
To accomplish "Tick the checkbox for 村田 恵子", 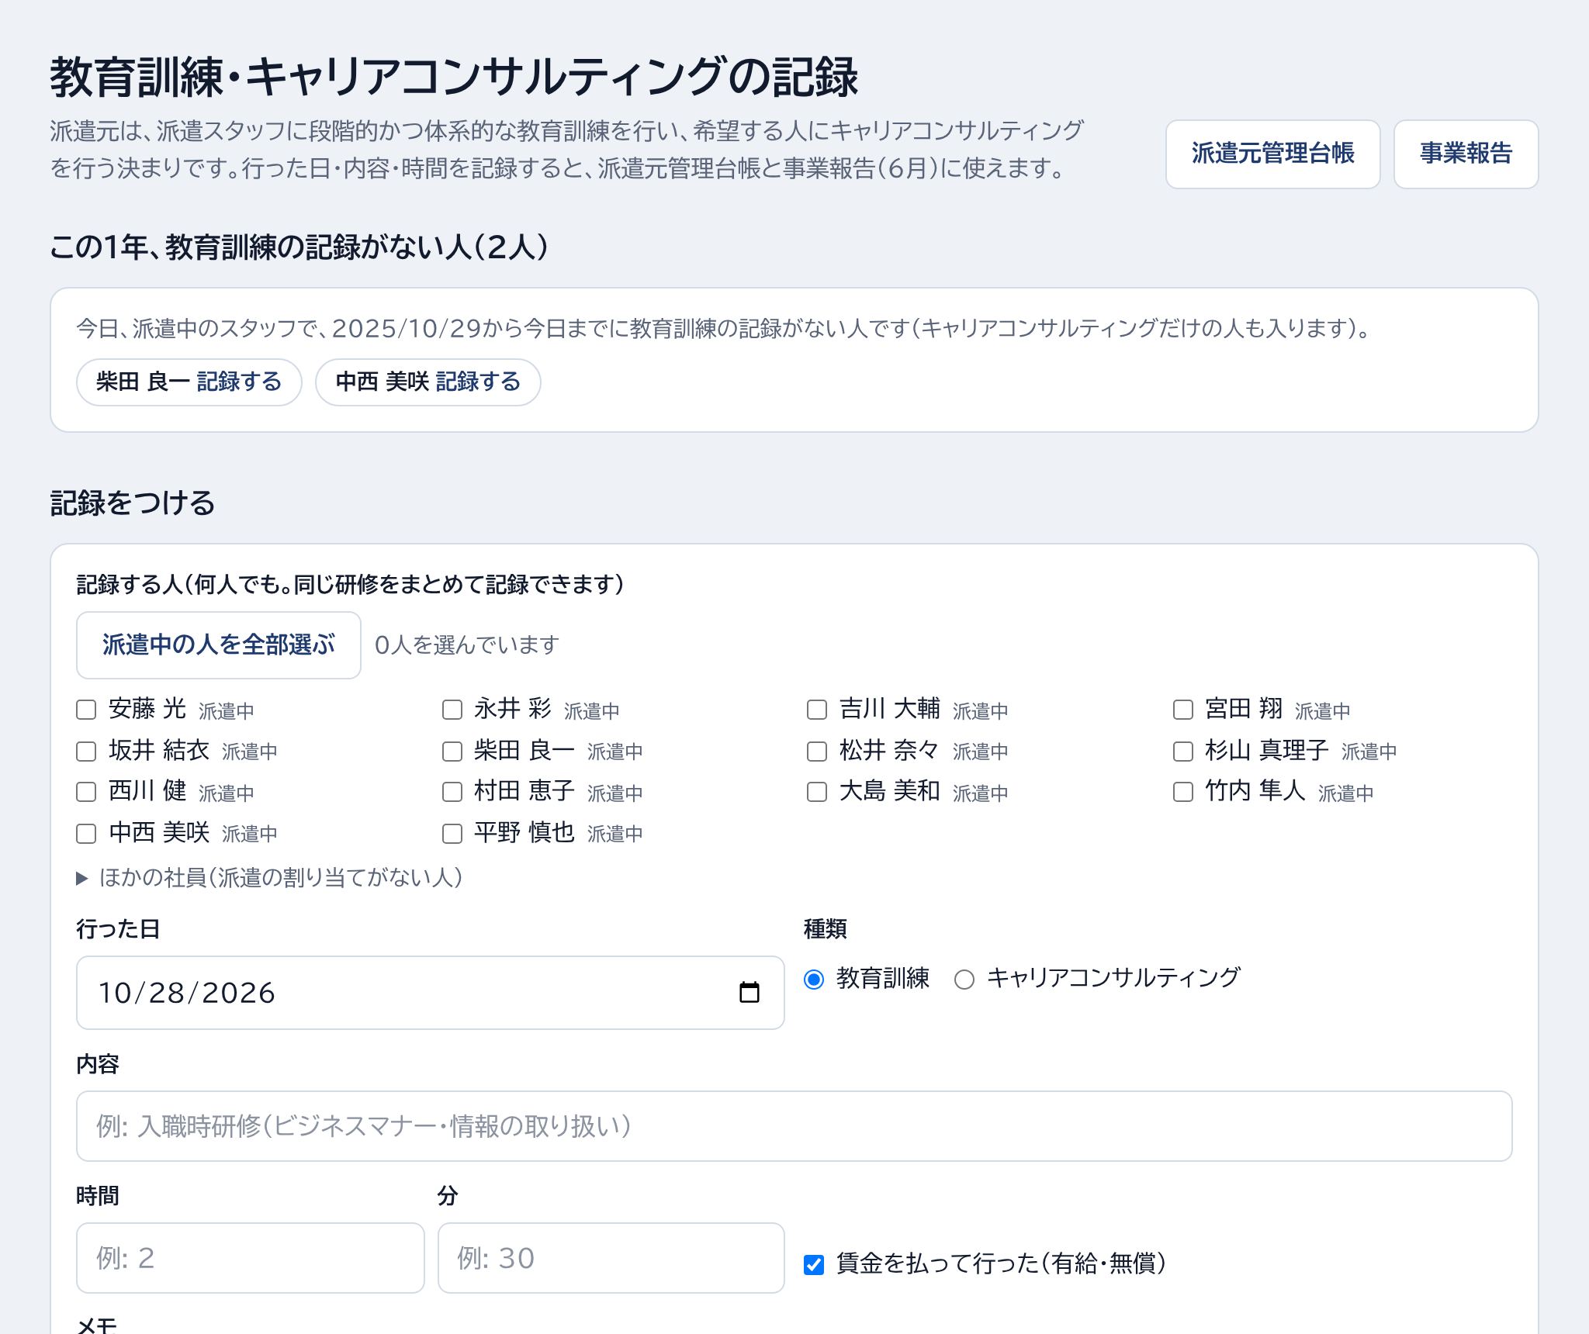I will click(452, 792).
